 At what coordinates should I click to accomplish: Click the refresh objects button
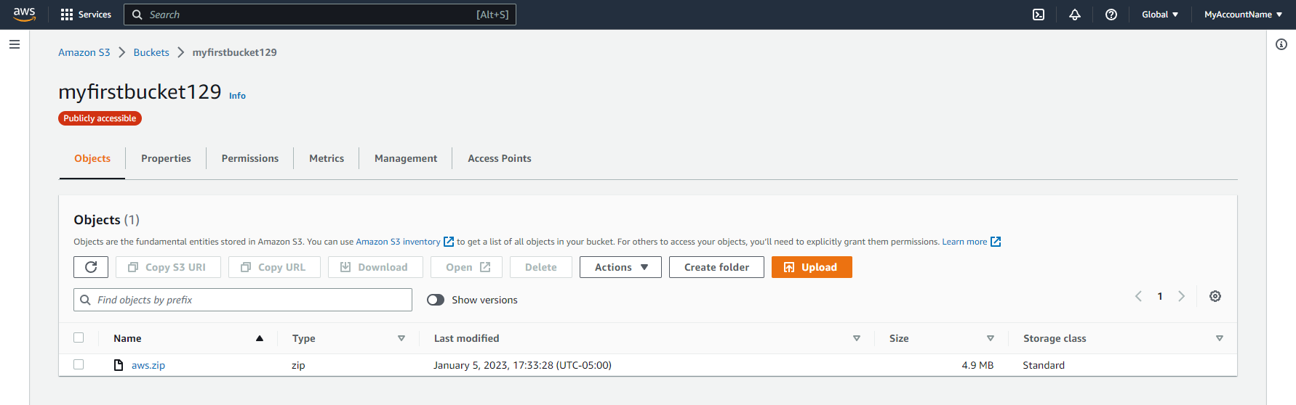[91, 267]
